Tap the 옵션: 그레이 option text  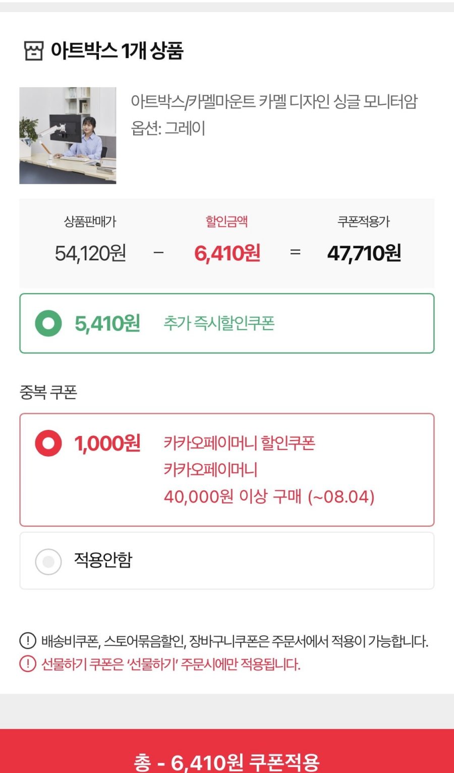click(168, 128)
